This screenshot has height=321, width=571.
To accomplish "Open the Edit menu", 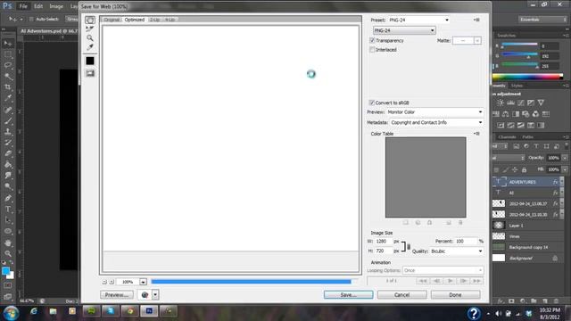I will (38, 6).
